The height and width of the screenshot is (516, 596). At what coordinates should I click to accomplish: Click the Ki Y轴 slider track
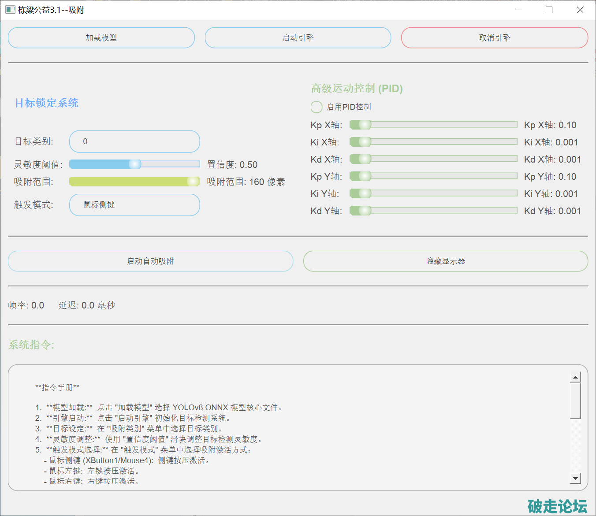point(441,193)
